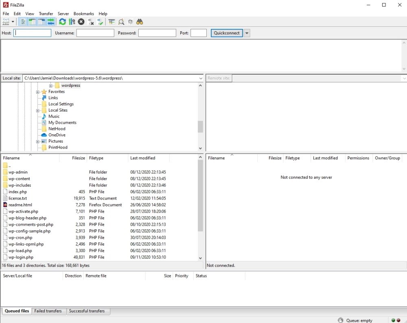
Task: Search files with the binoculars icon
Action: pos(140,22)
